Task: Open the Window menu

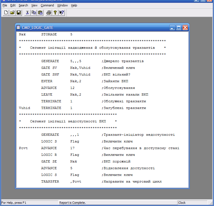Action: (62, 5)
